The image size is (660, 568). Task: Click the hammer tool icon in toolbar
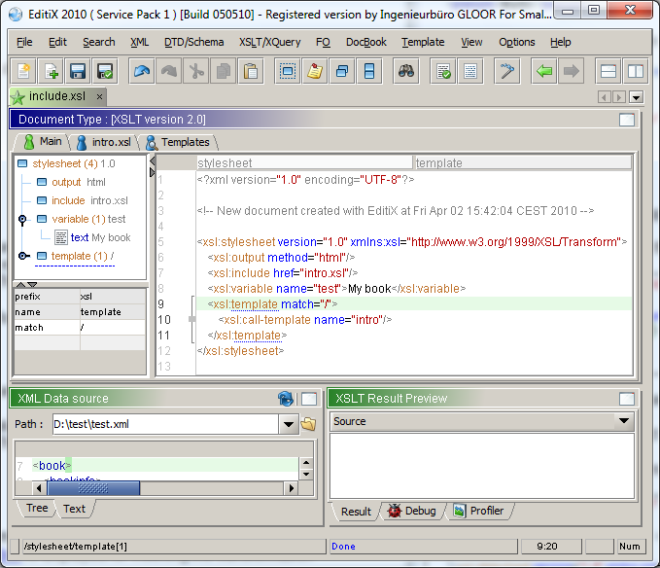507,71
